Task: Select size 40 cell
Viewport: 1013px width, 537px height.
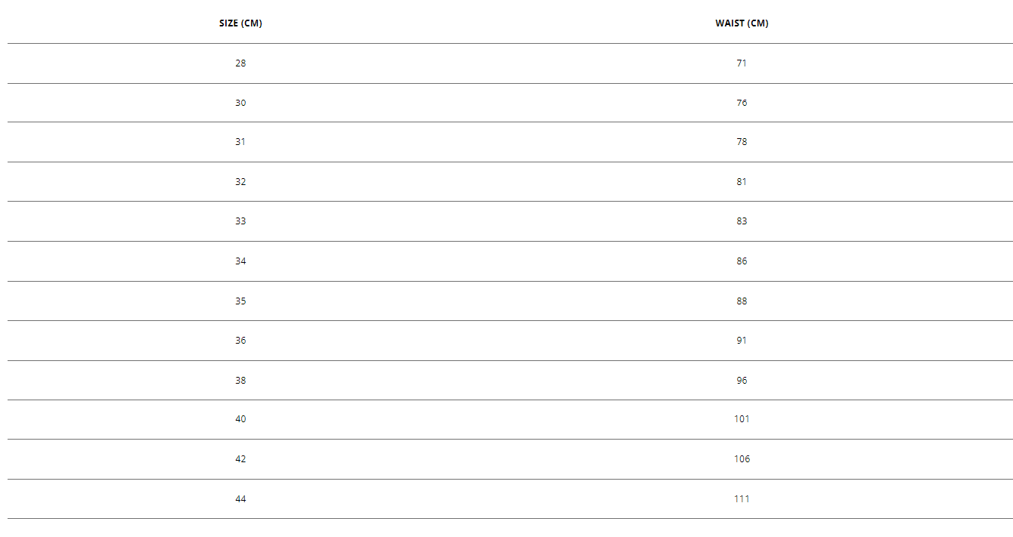Action: (x=240, y=419)
